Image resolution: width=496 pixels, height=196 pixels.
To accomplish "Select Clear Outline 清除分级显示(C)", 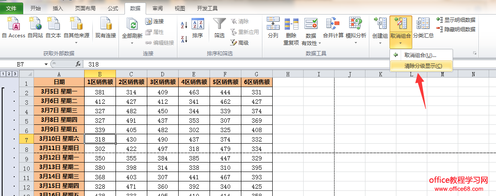I will [x=421, y=66].
